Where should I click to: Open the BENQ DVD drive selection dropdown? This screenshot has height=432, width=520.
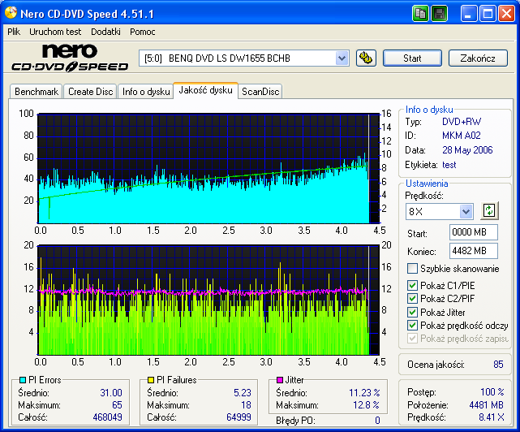(342, 58)
